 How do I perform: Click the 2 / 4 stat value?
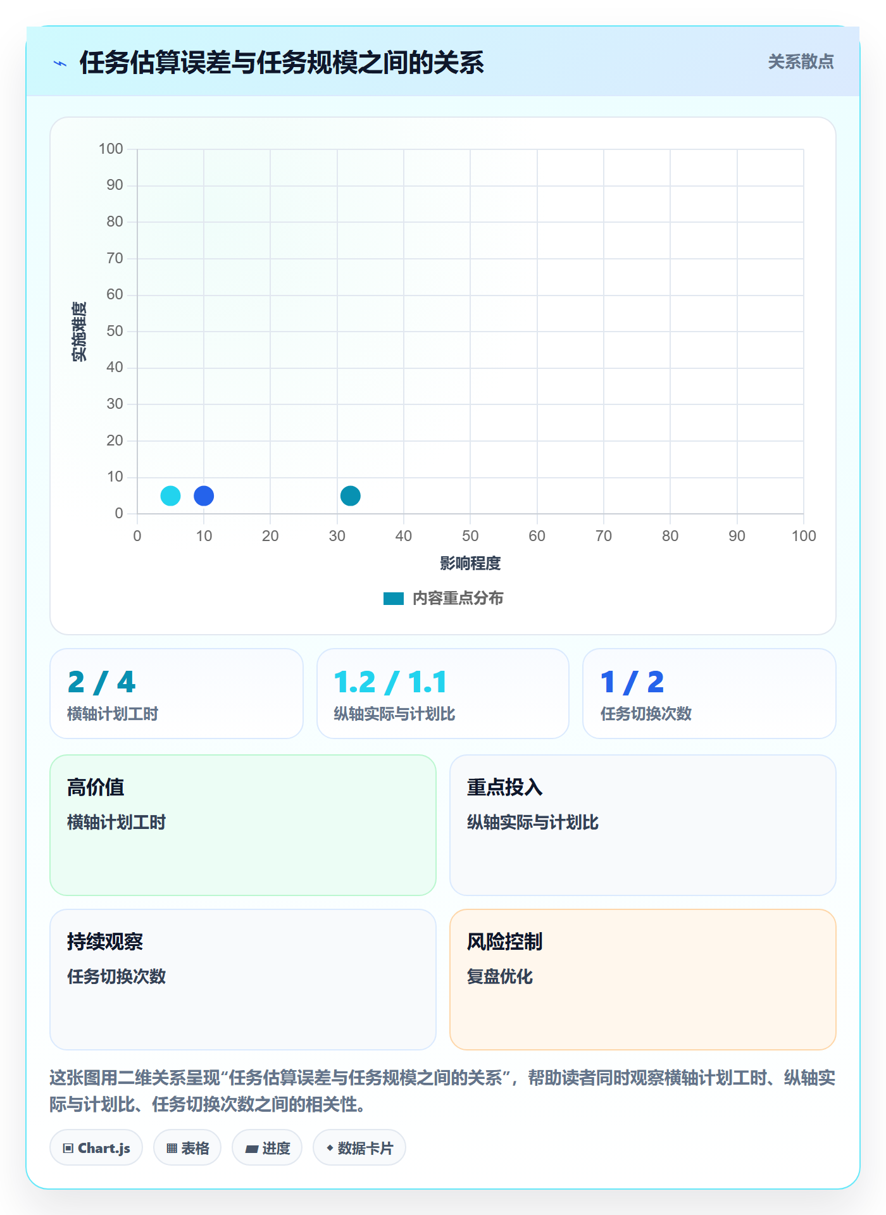102,682
